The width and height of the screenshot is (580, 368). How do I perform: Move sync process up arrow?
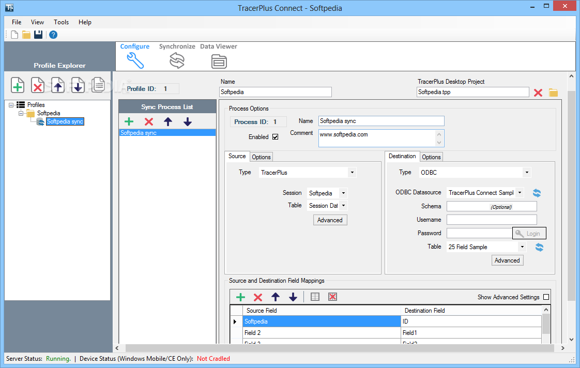click(168, 121)
